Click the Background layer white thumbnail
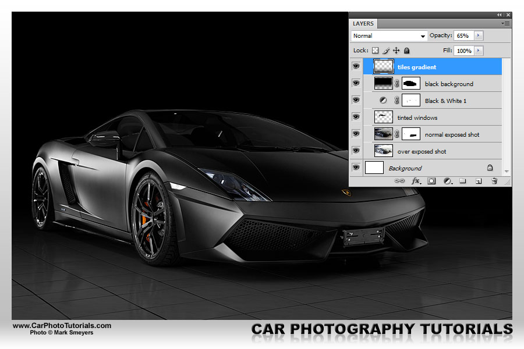This screenshot has width=524, height=349. (x=374, y=168)
